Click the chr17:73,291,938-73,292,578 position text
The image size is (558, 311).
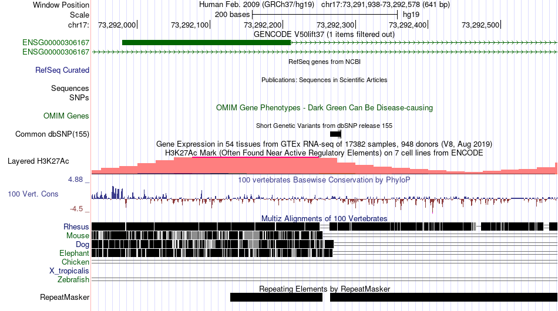(x=385, y=5)
